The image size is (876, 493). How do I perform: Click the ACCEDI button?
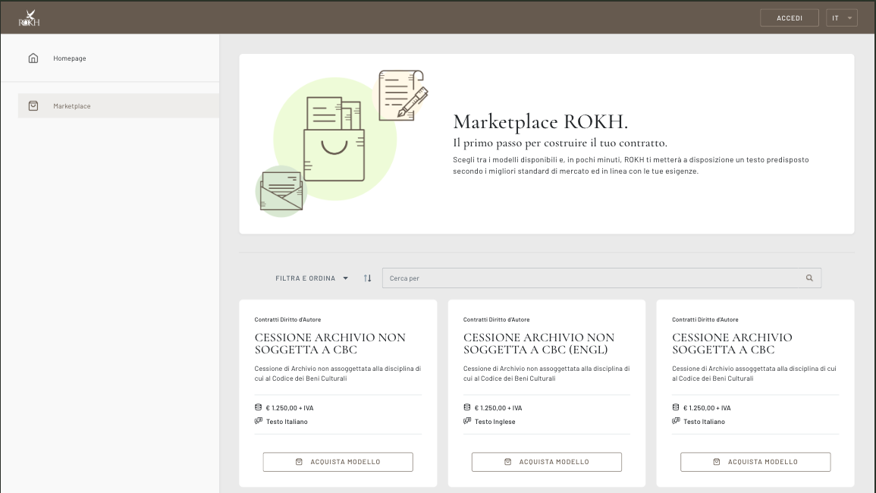tap(789, 17)
